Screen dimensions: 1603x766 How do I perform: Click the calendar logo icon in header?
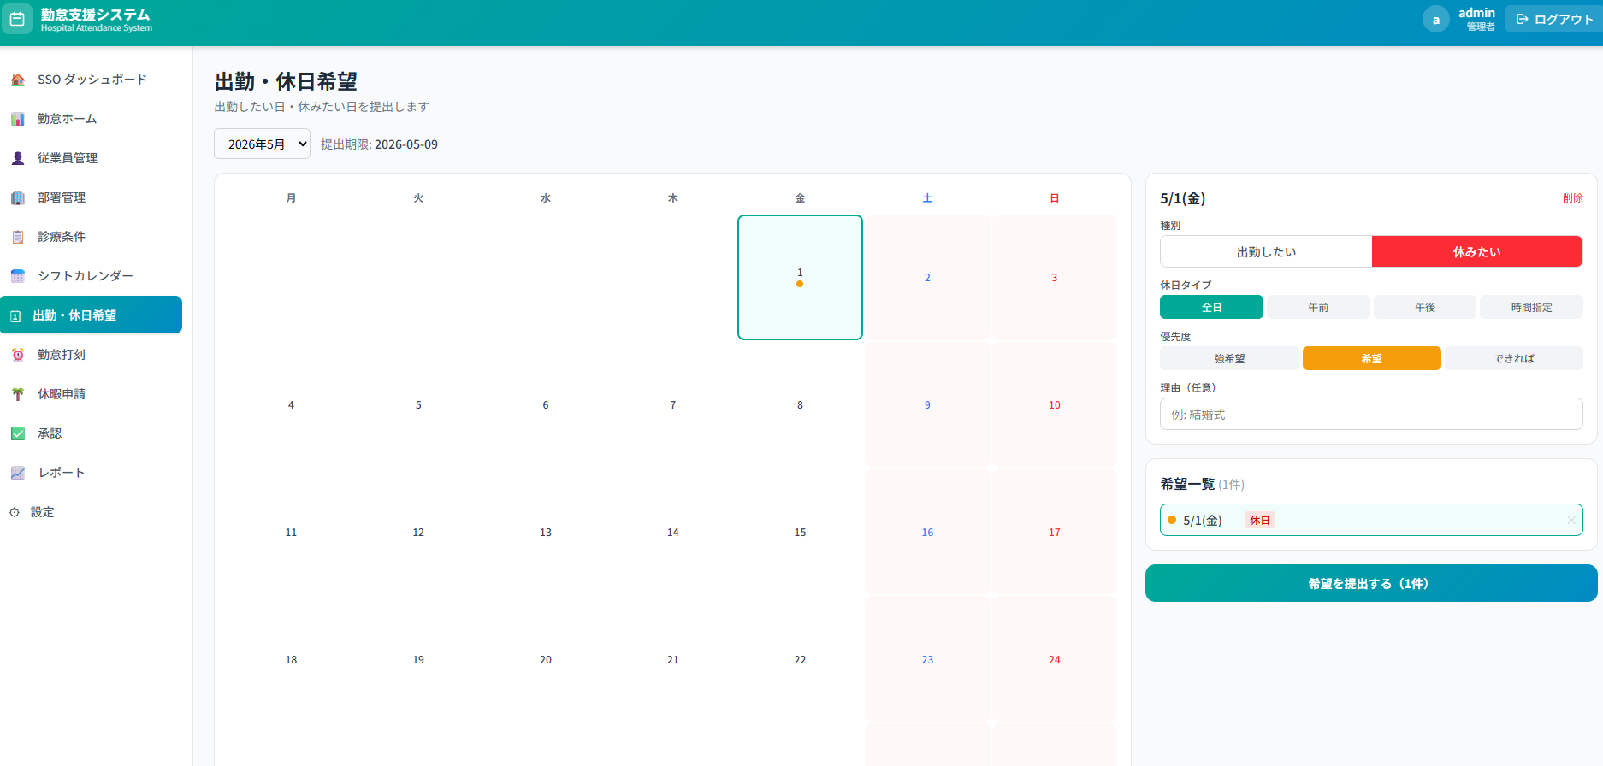17,19
